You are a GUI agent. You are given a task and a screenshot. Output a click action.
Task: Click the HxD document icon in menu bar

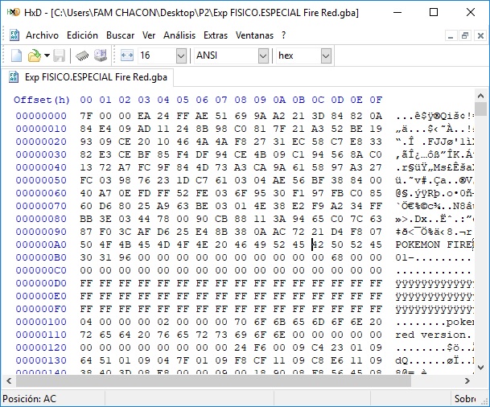[x=14, y=35]
